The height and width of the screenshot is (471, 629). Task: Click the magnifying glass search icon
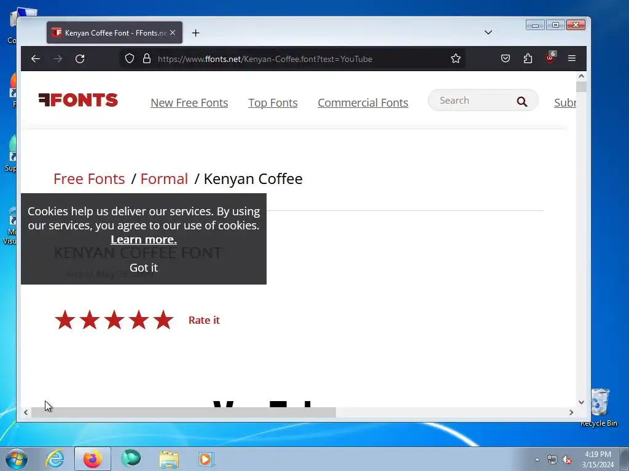tap(522, 102)
